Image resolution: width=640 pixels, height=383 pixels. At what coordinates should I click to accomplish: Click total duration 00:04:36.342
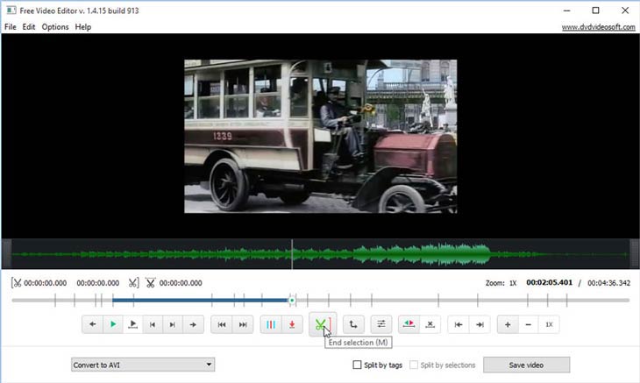point(609,283)
